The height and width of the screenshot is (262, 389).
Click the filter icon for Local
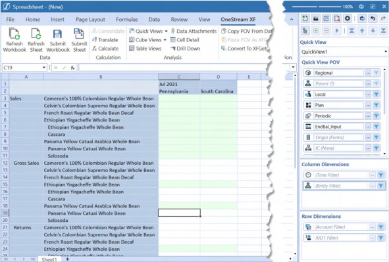(x=376, y=95)
